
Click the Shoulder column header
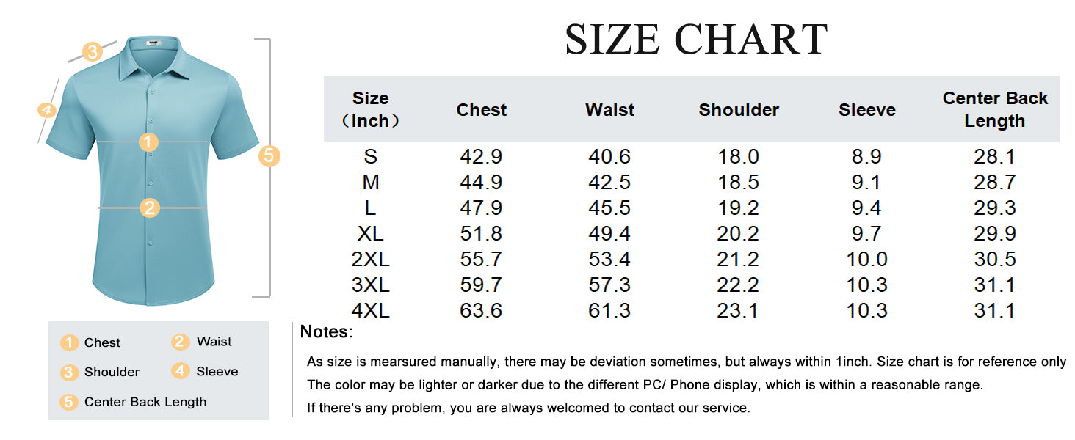[x=738, y=110]
